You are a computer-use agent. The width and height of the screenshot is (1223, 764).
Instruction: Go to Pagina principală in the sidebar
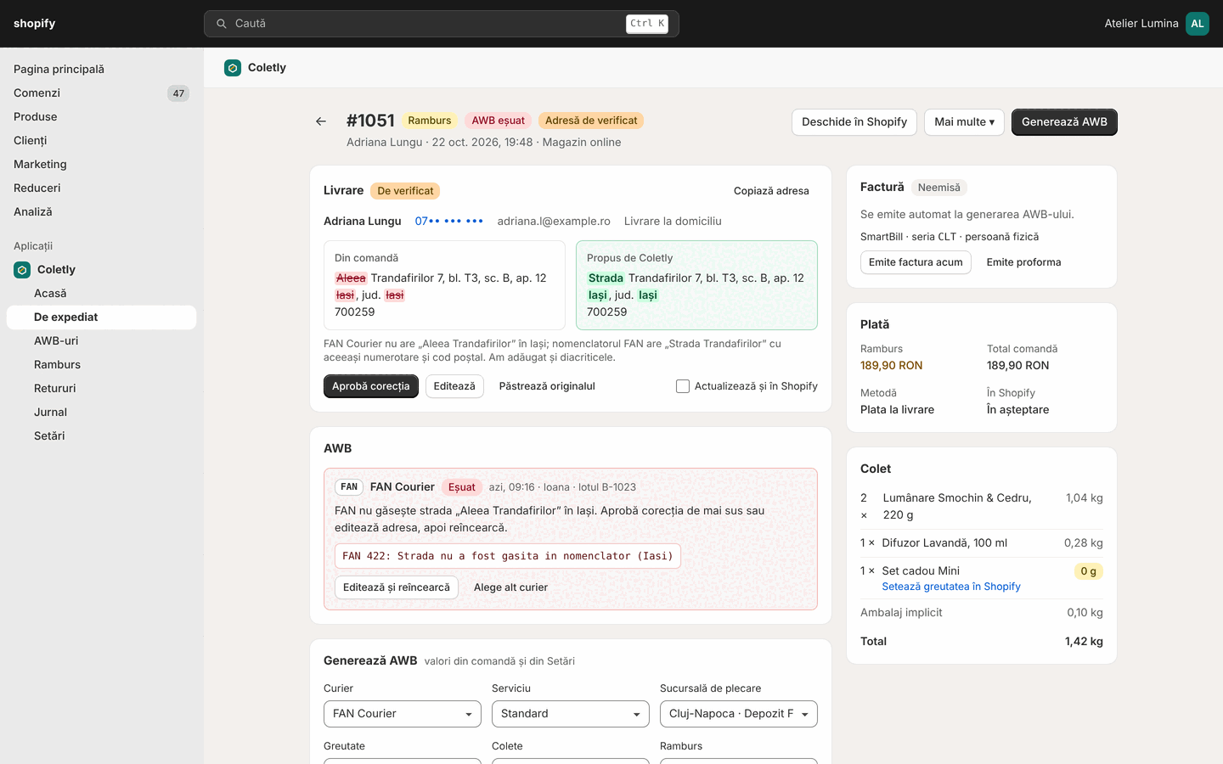[x=102, y=70]
